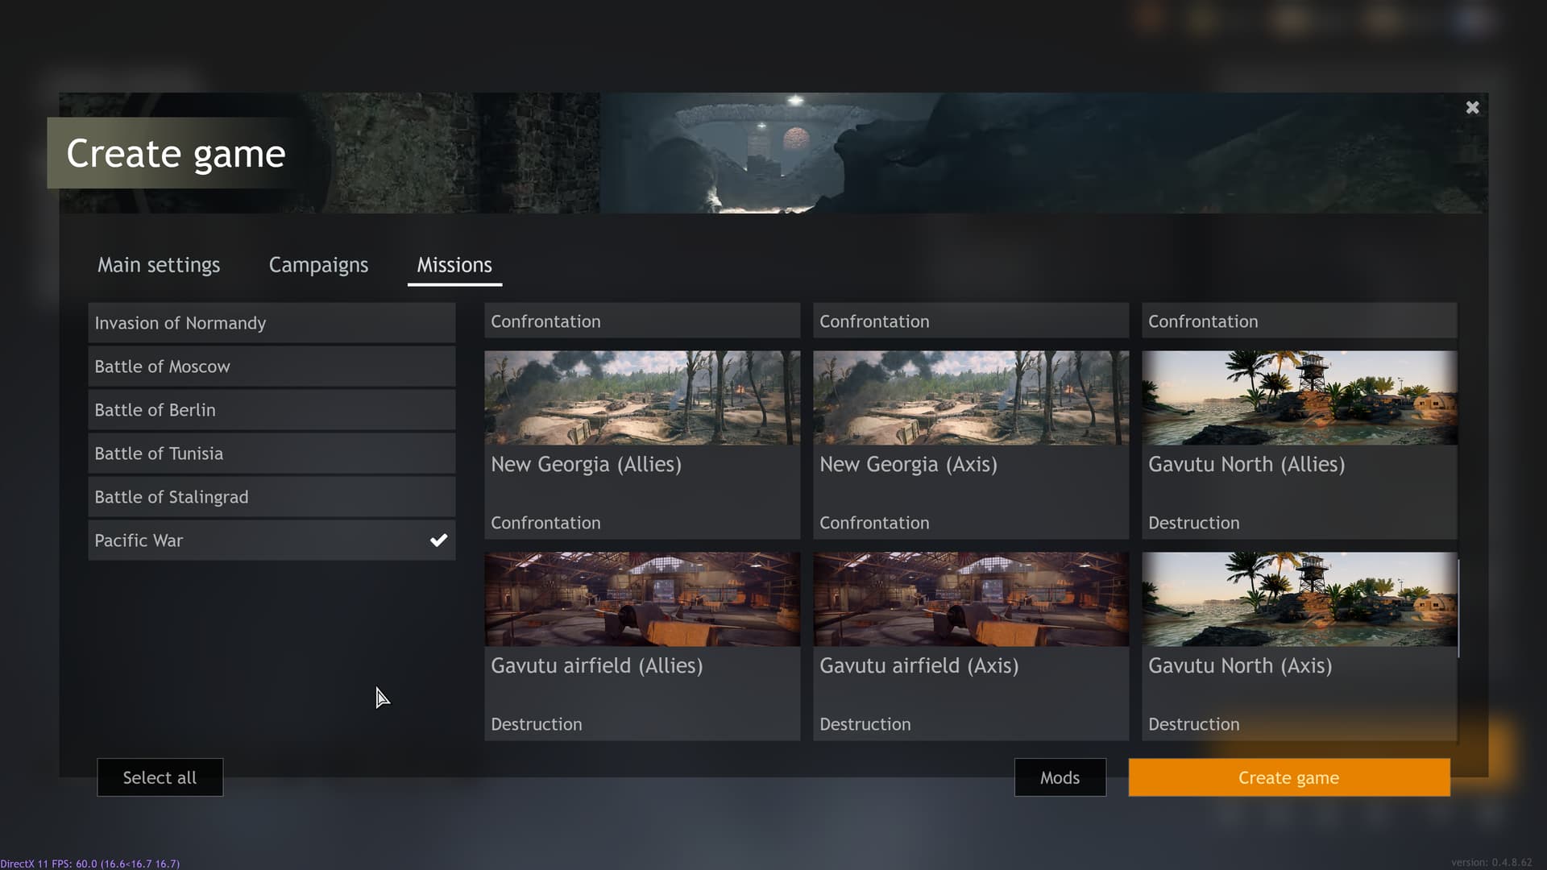Open the Mods button
The width and height of the screenshot is (1547, 870).
click(x=1060, y=777)
